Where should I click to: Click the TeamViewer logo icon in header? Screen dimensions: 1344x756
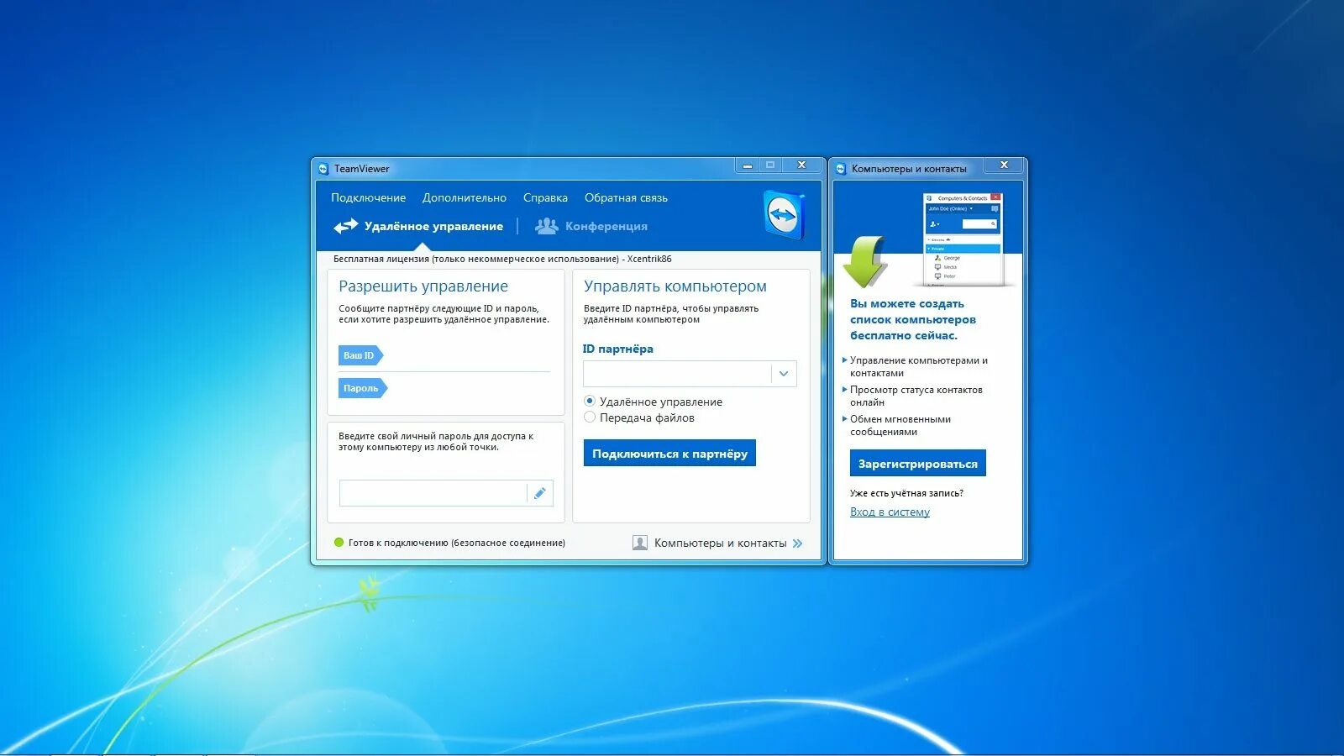784,214
